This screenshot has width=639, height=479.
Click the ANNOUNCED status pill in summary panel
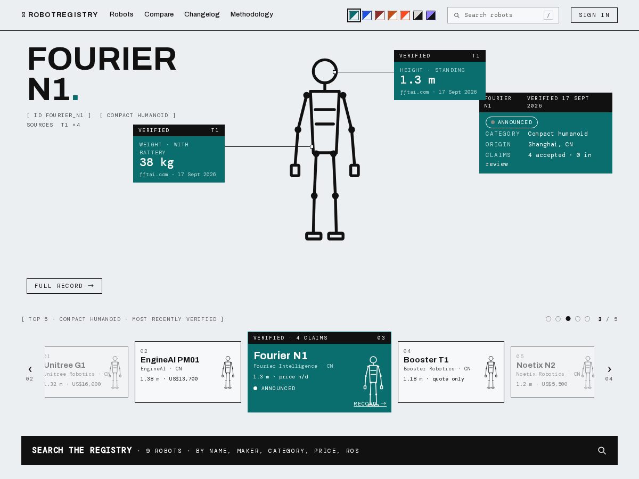point(512,122)
